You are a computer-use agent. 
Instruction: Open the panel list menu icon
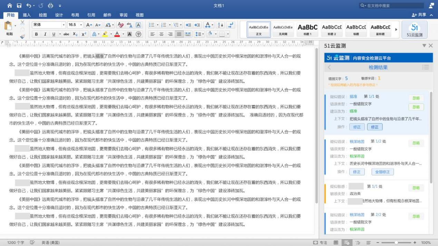point(426,67)
